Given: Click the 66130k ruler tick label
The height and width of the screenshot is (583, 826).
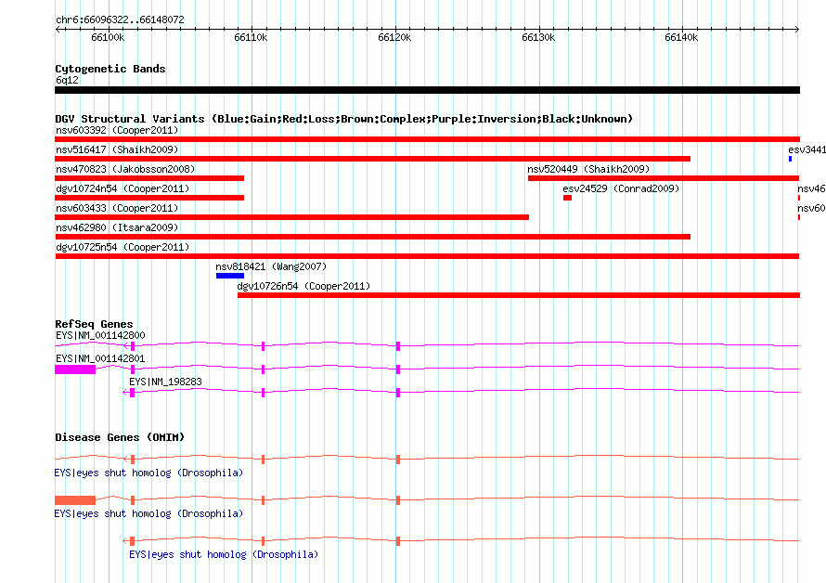Looking at the screenshot, I should coord(538,37).
